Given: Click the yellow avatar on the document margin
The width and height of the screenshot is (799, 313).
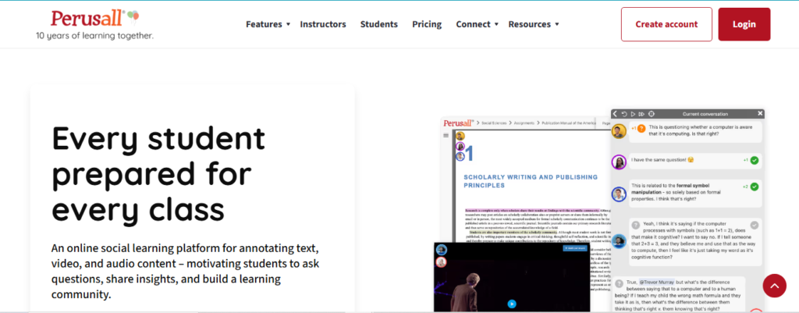Looking at the screenshot, I should [460, 136].
